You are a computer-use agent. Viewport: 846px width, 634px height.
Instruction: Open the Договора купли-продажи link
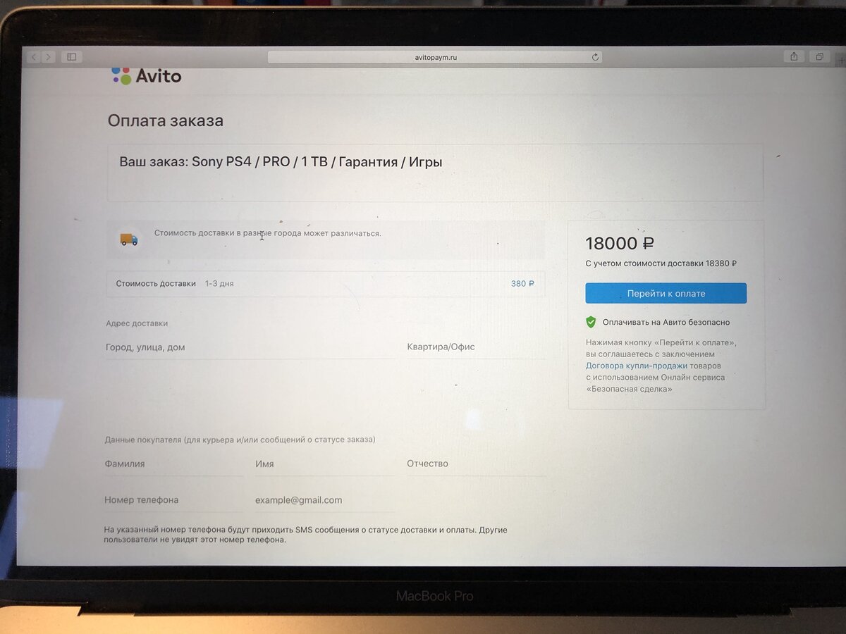637,366
